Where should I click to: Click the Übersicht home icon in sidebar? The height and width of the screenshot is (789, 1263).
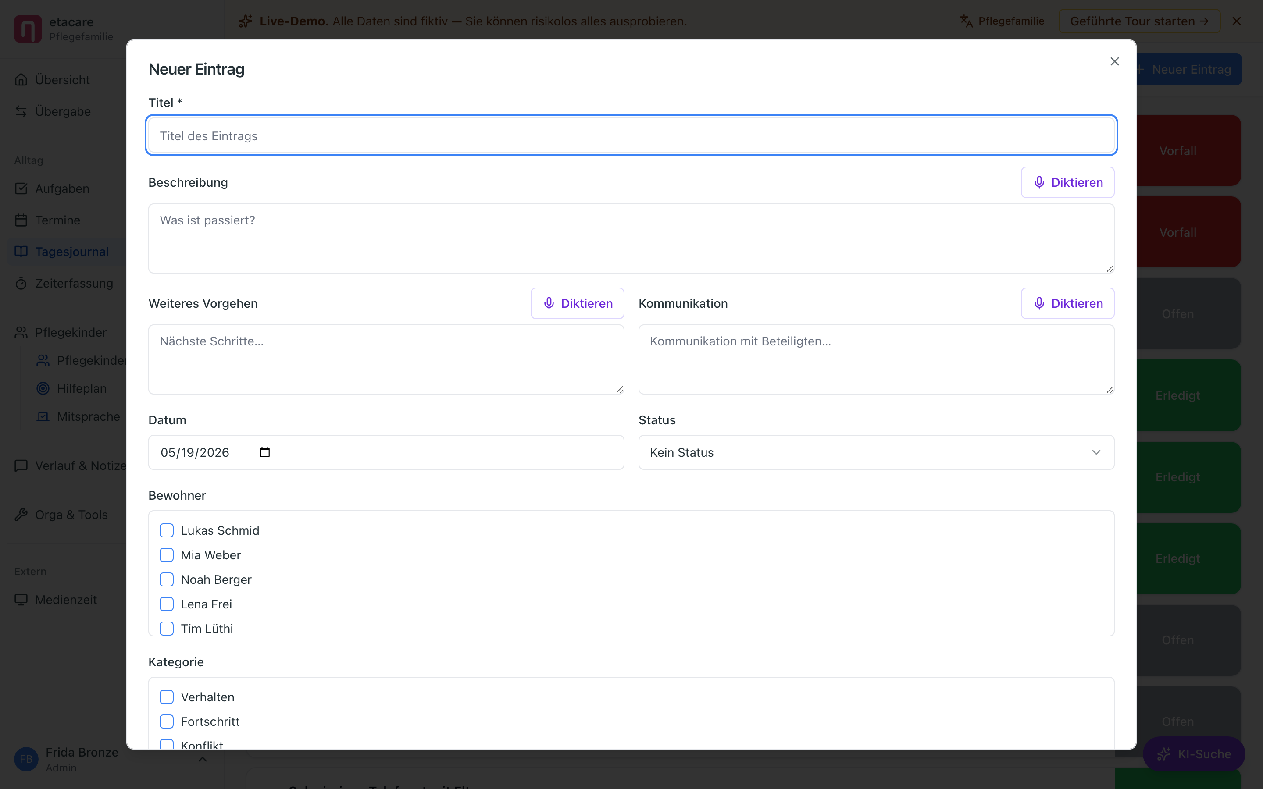(x=21, y=80)
